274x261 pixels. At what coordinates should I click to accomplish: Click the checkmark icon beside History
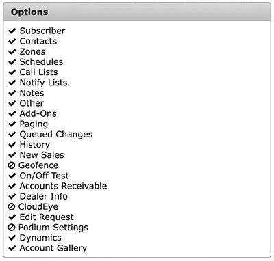coord(12,145)
